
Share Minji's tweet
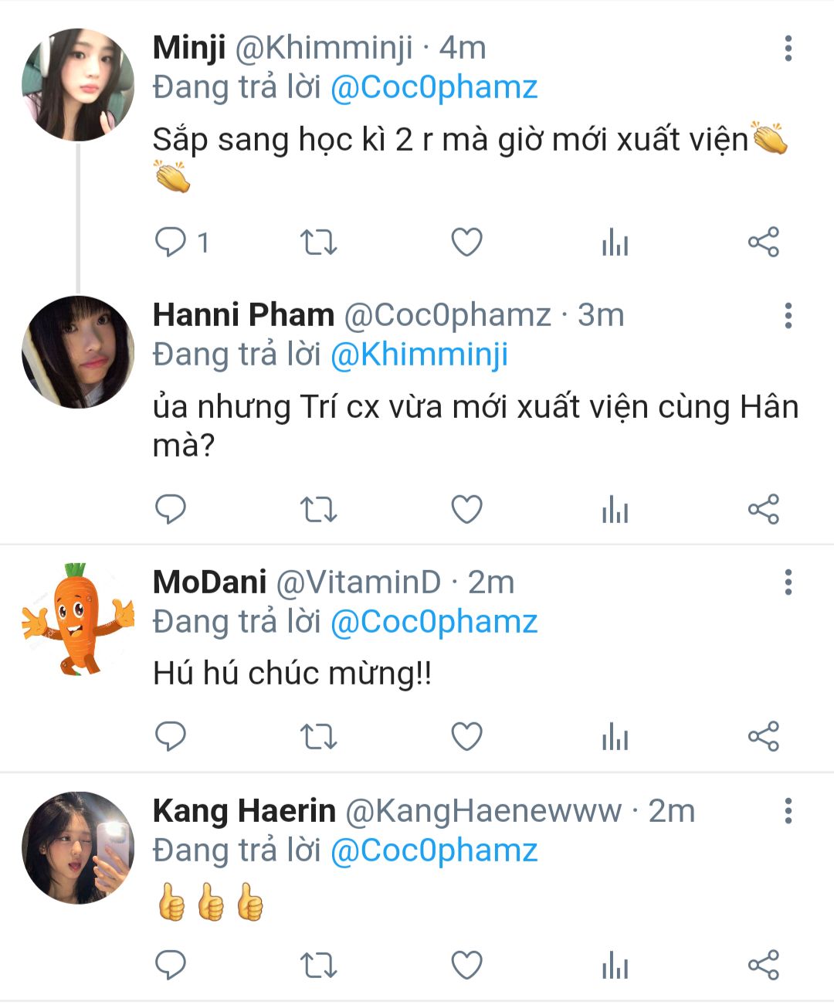point(763,243)
